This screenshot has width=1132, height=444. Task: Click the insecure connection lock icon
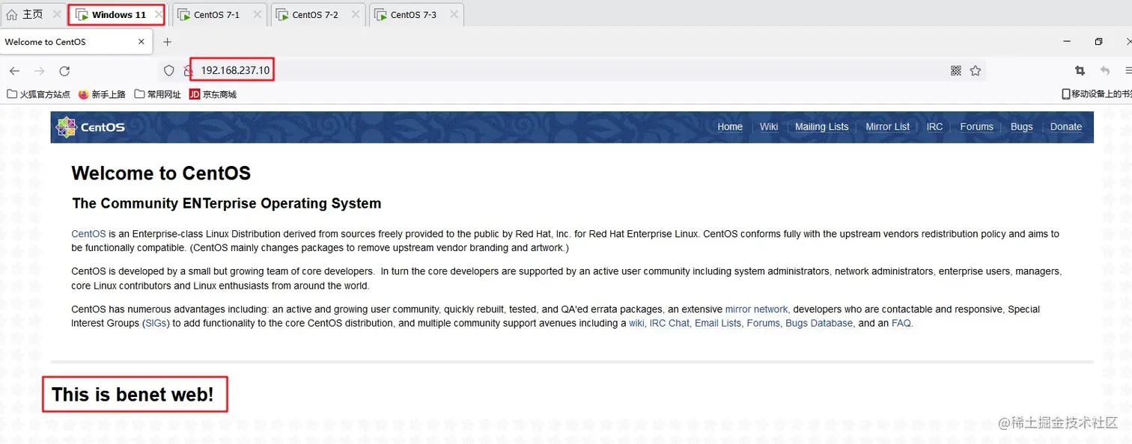[x=189, y=71]
